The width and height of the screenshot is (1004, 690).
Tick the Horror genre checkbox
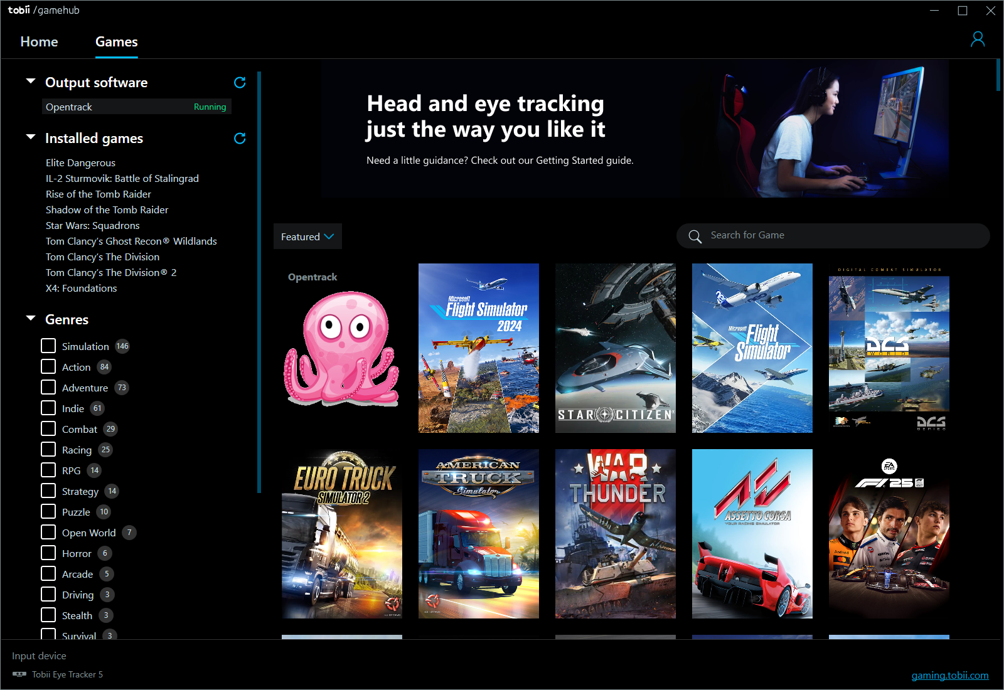(48, 553)
